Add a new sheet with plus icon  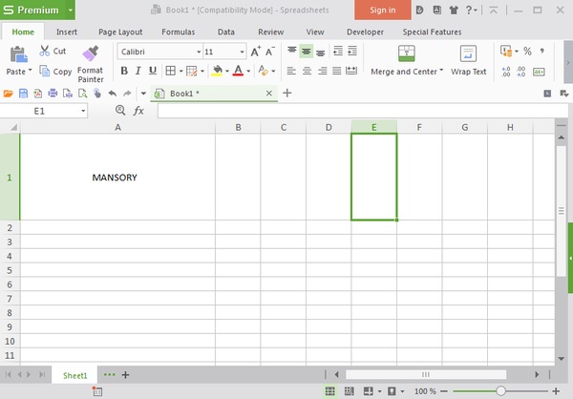tap(125, 375)
